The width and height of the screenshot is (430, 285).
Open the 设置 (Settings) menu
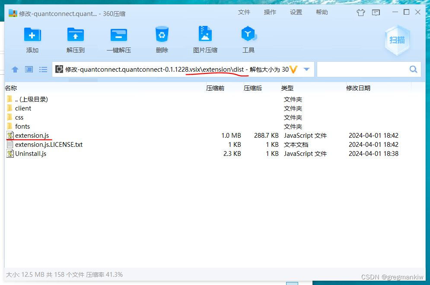pyautogui.click(x=296, y=13)
